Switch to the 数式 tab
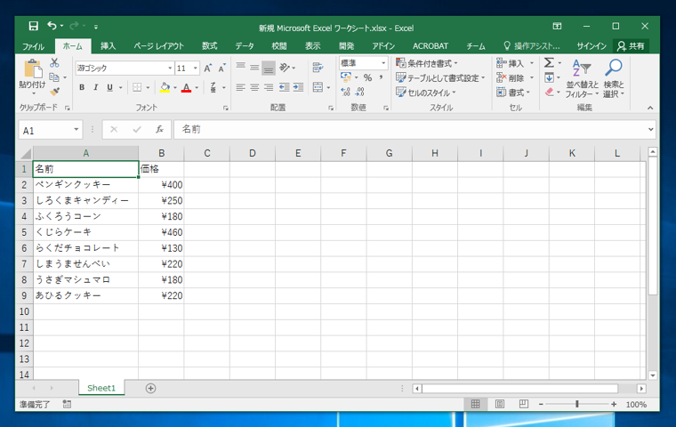This screenshot has width=676, height=427. [210, 46]
